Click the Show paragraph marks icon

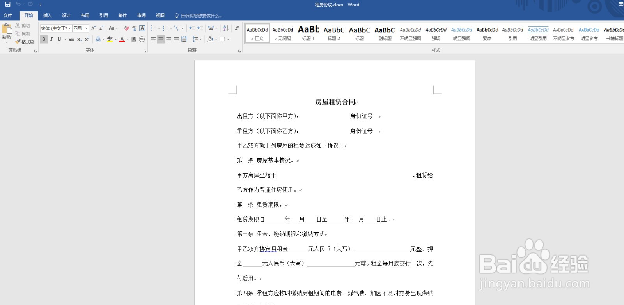237,28
